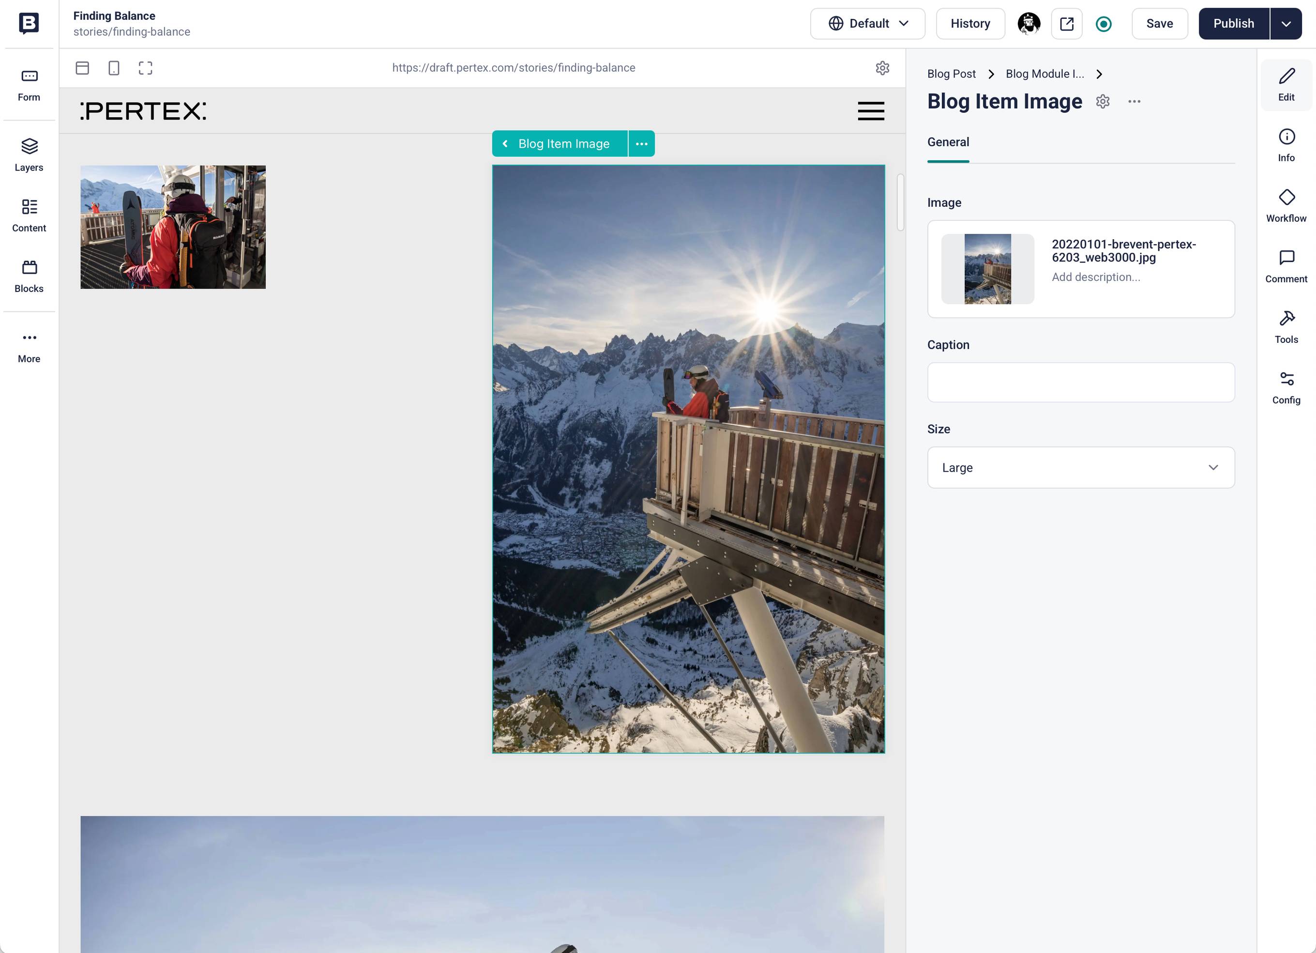Open the Layers panel
The image size is (1316, 953).
click(29, 155)
